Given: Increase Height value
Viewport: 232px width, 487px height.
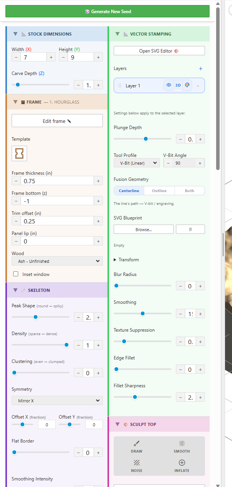Looking at the screenshot, I should (98, 57).
